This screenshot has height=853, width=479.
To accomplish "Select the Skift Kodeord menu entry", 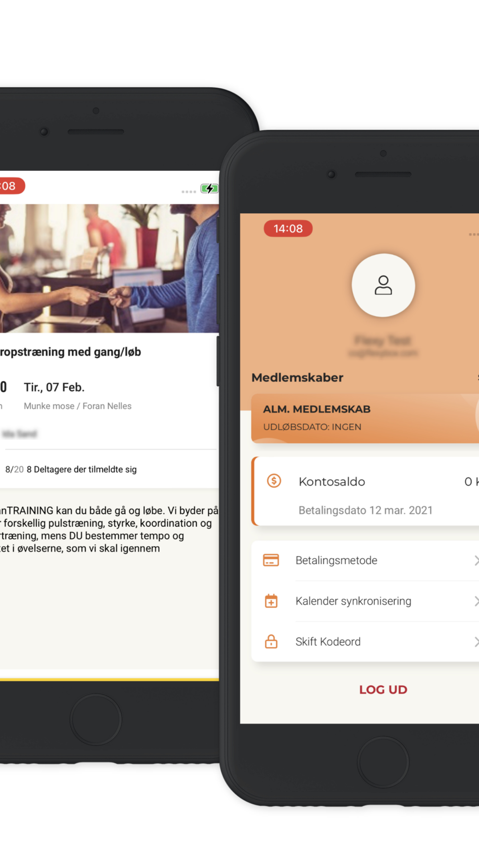I will (x=365, y=642).
